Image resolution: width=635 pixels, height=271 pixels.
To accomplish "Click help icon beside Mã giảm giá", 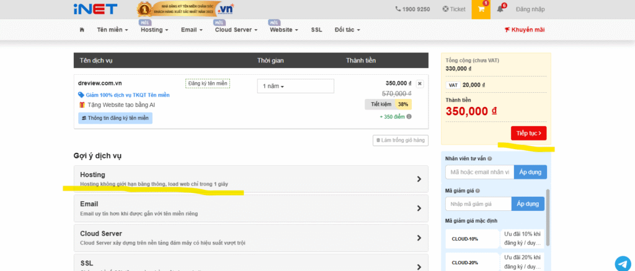I will pos(477,191).
